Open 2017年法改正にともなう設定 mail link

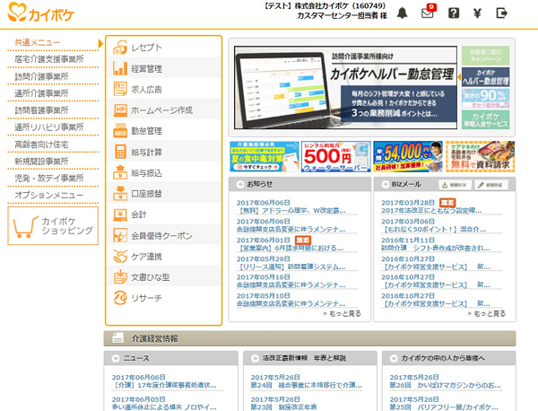(x=431, y=211)
